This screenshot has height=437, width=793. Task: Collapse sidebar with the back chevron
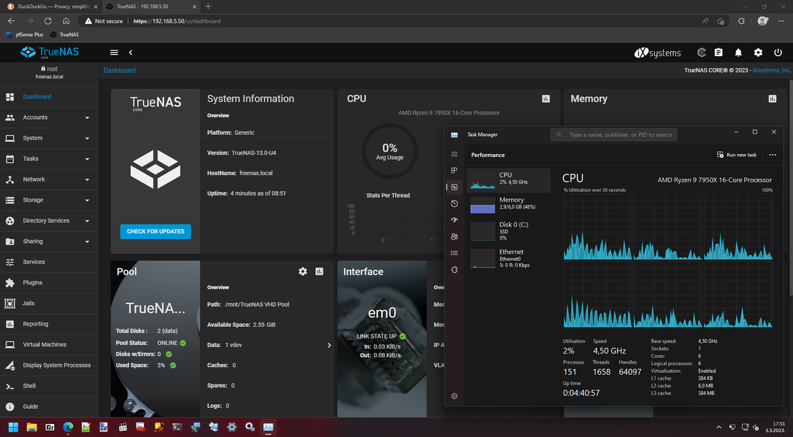(131, 53)
